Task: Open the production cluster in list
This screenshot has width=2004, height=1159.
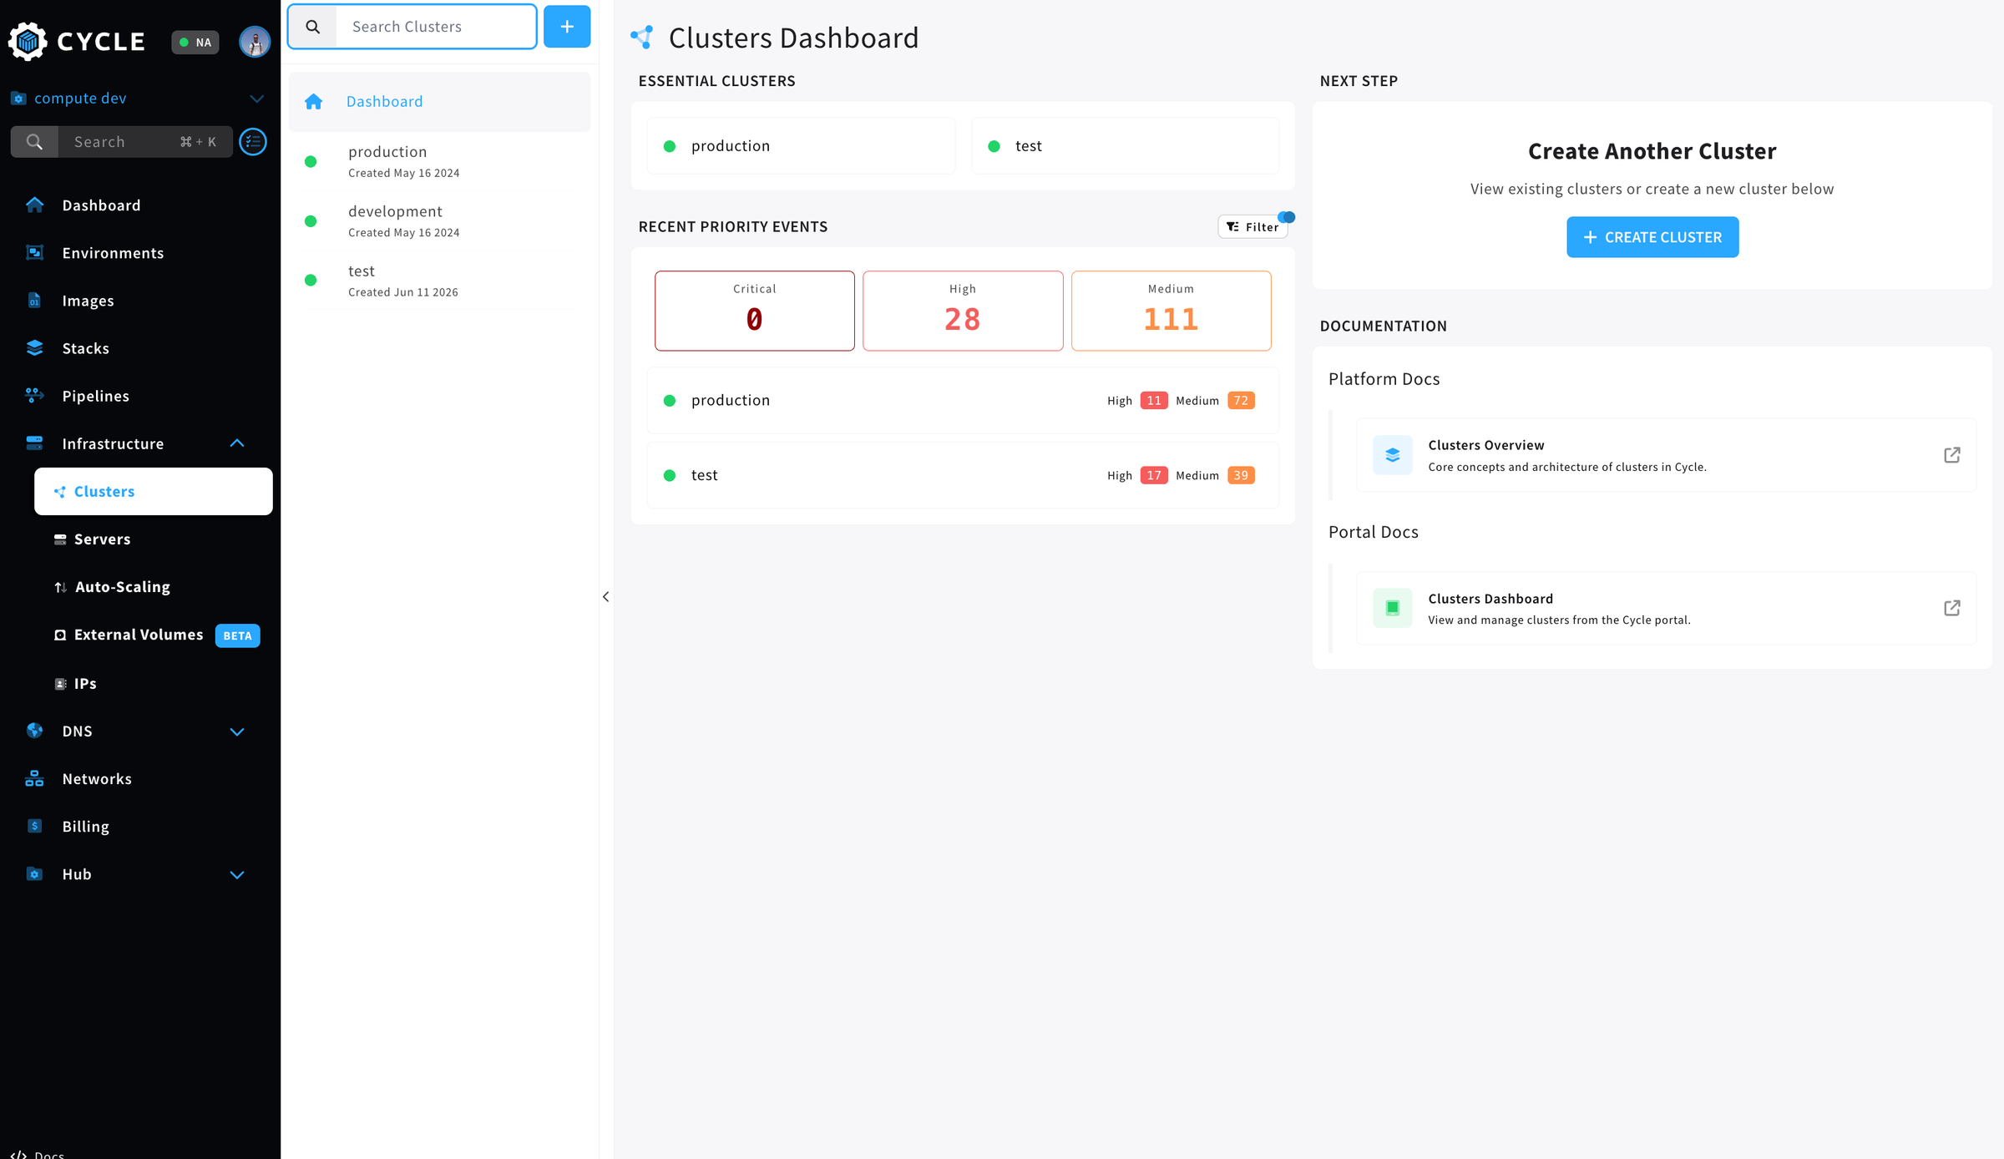Action: (x=439, y=162)
